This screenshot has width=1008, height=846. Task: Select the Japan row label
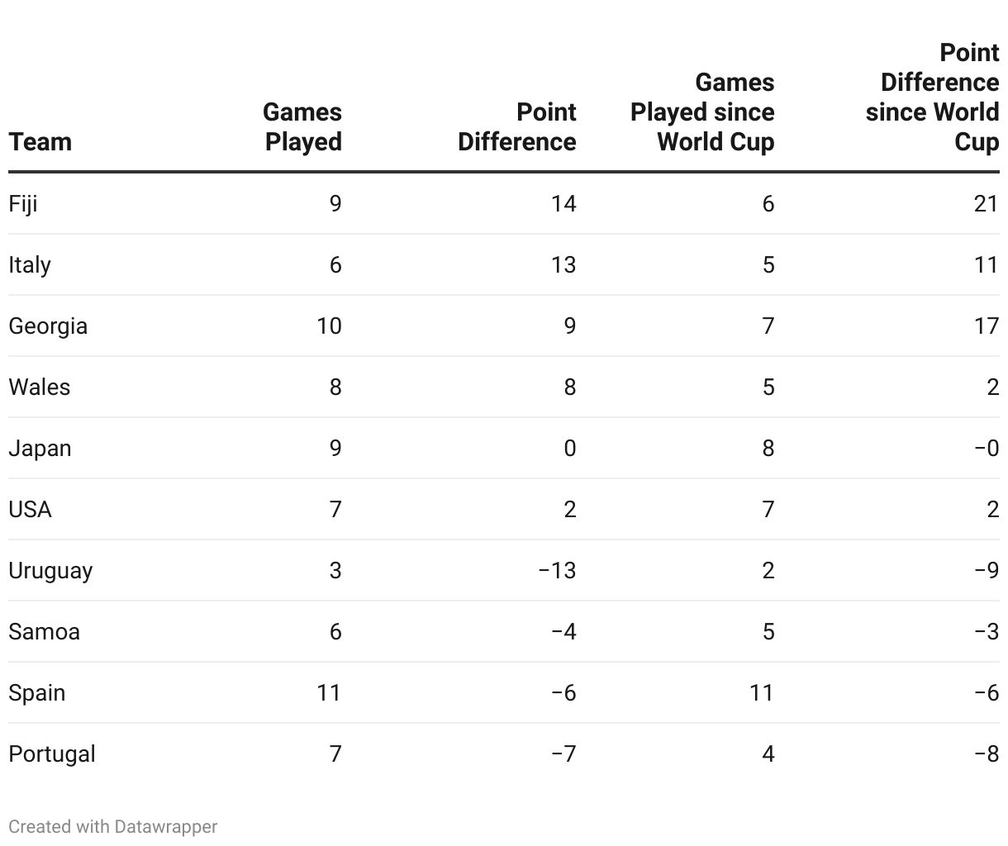[40, 448]
